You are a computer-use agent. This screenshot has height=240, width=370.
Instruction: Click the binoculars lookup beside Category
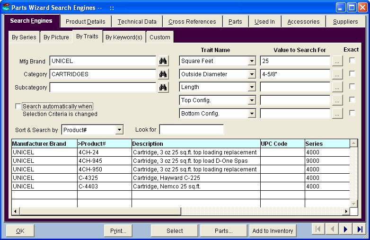tap(163, 74)
